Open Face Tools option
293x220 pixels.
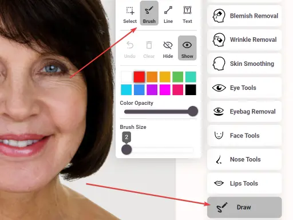click(x=244, y=136)
